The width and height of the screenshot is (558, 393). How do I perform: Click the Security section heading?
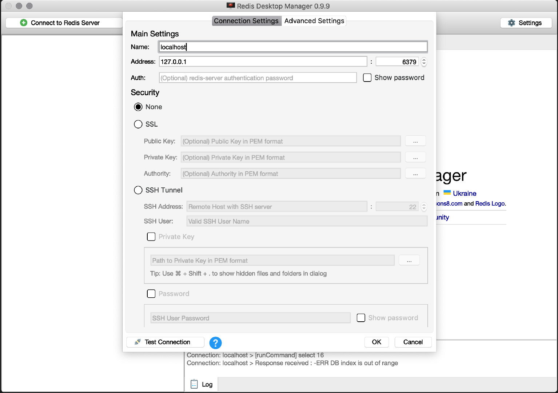[145, 92]
